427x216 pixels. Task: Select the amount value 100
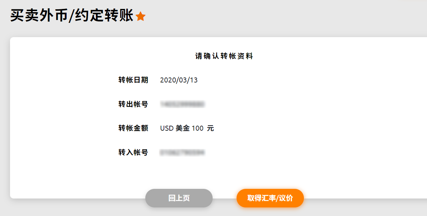point(198,128)
